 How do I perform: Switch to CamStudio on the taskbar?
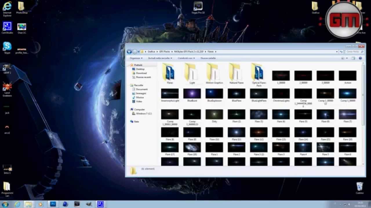pyautogui.click(x=100, y=204)
